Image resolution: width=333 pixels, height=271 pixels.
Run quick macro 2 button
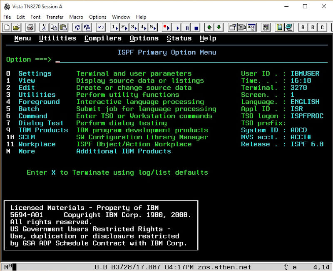pos(124,28)
